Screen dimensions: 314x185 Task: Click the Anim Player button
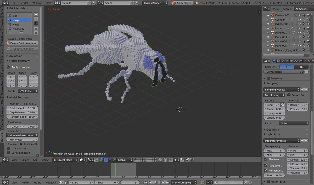pos(182,3)
